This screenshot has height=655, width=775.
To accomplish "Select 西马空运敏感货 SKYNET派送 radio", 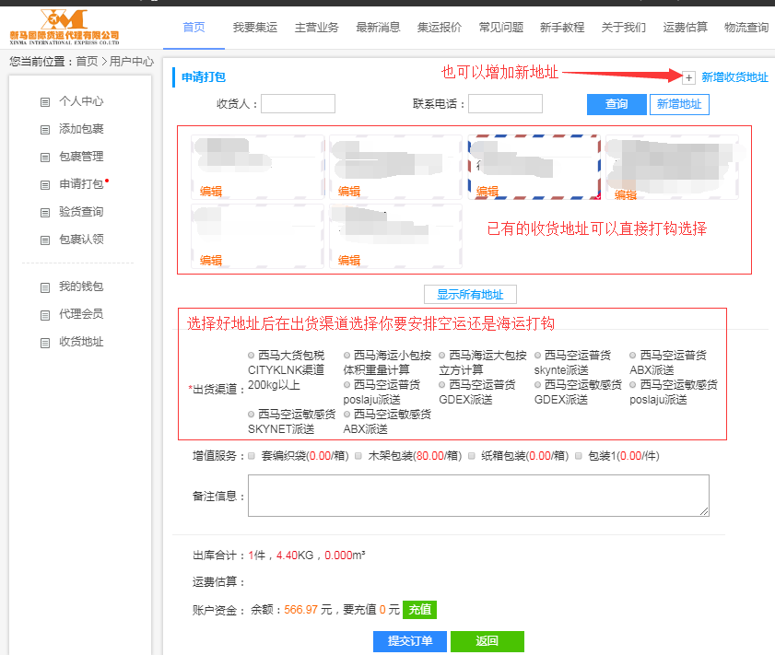I will pyautogui.click(x=251, y=414).
